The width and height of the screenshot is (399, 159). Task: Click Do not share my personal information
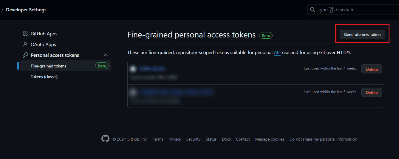coord(323,139)
